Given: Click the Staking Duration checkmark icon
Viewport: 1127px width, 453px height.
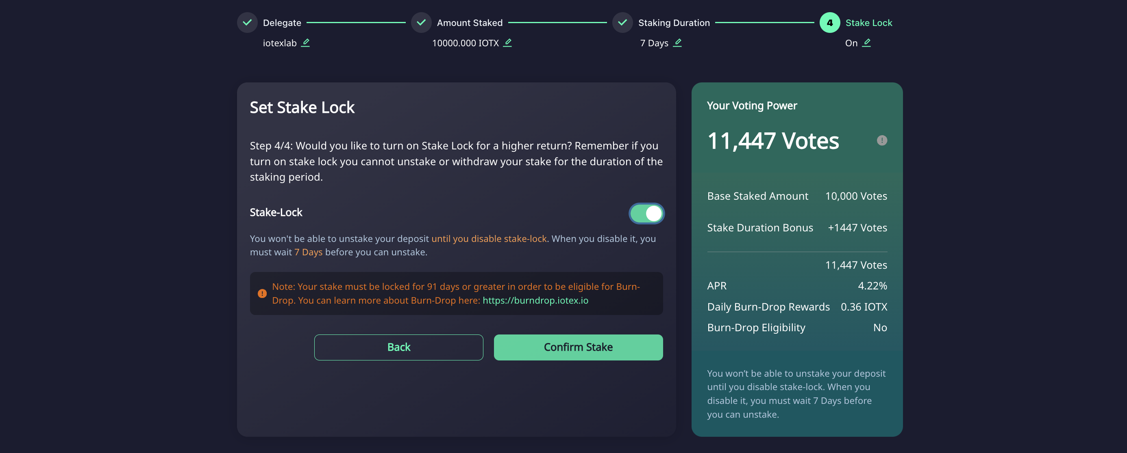Looking at the screenshot, I should 622,22.
